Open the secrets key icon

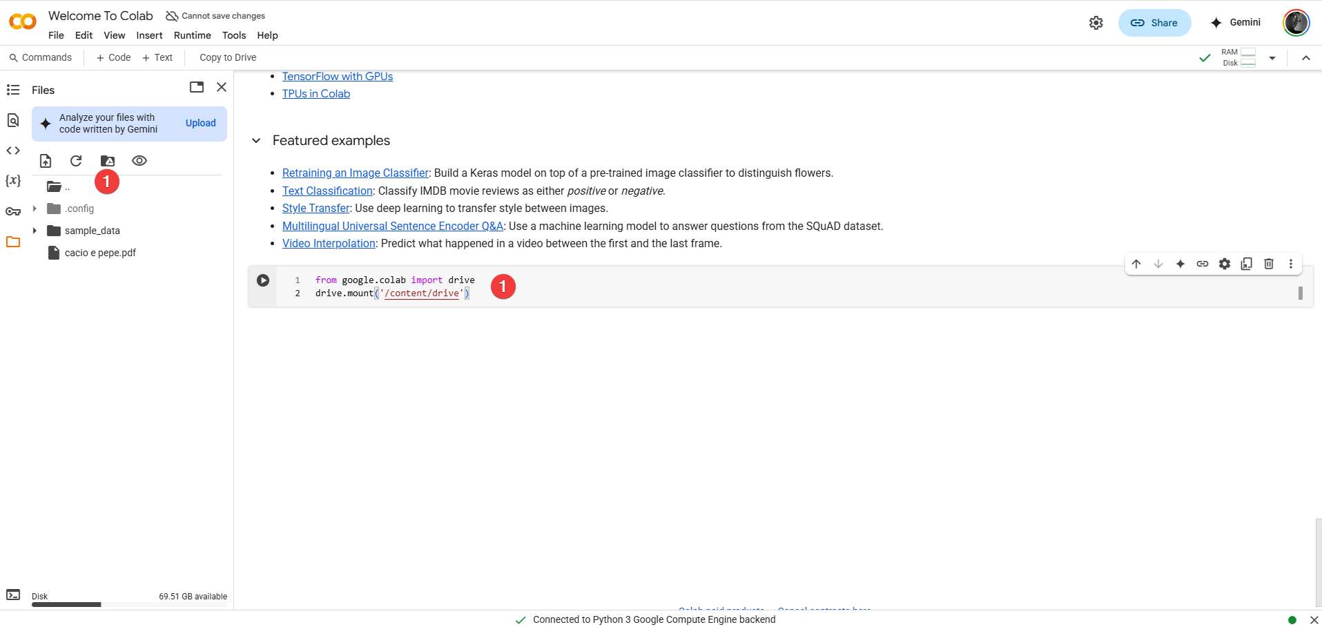[13, 211]
